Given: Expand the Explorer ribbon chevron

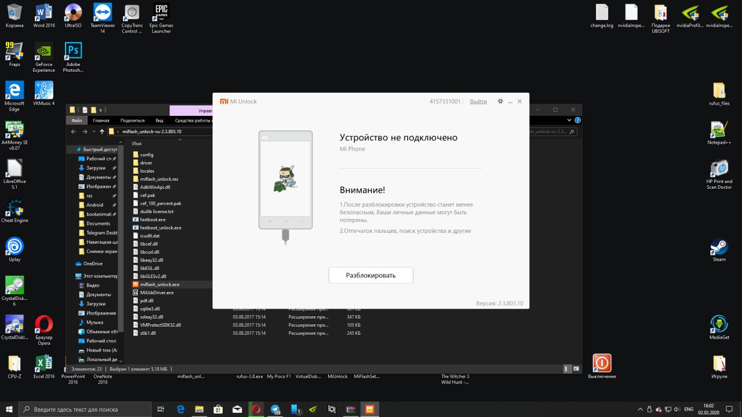Looking at the screenshot, I should click(570, 120).
